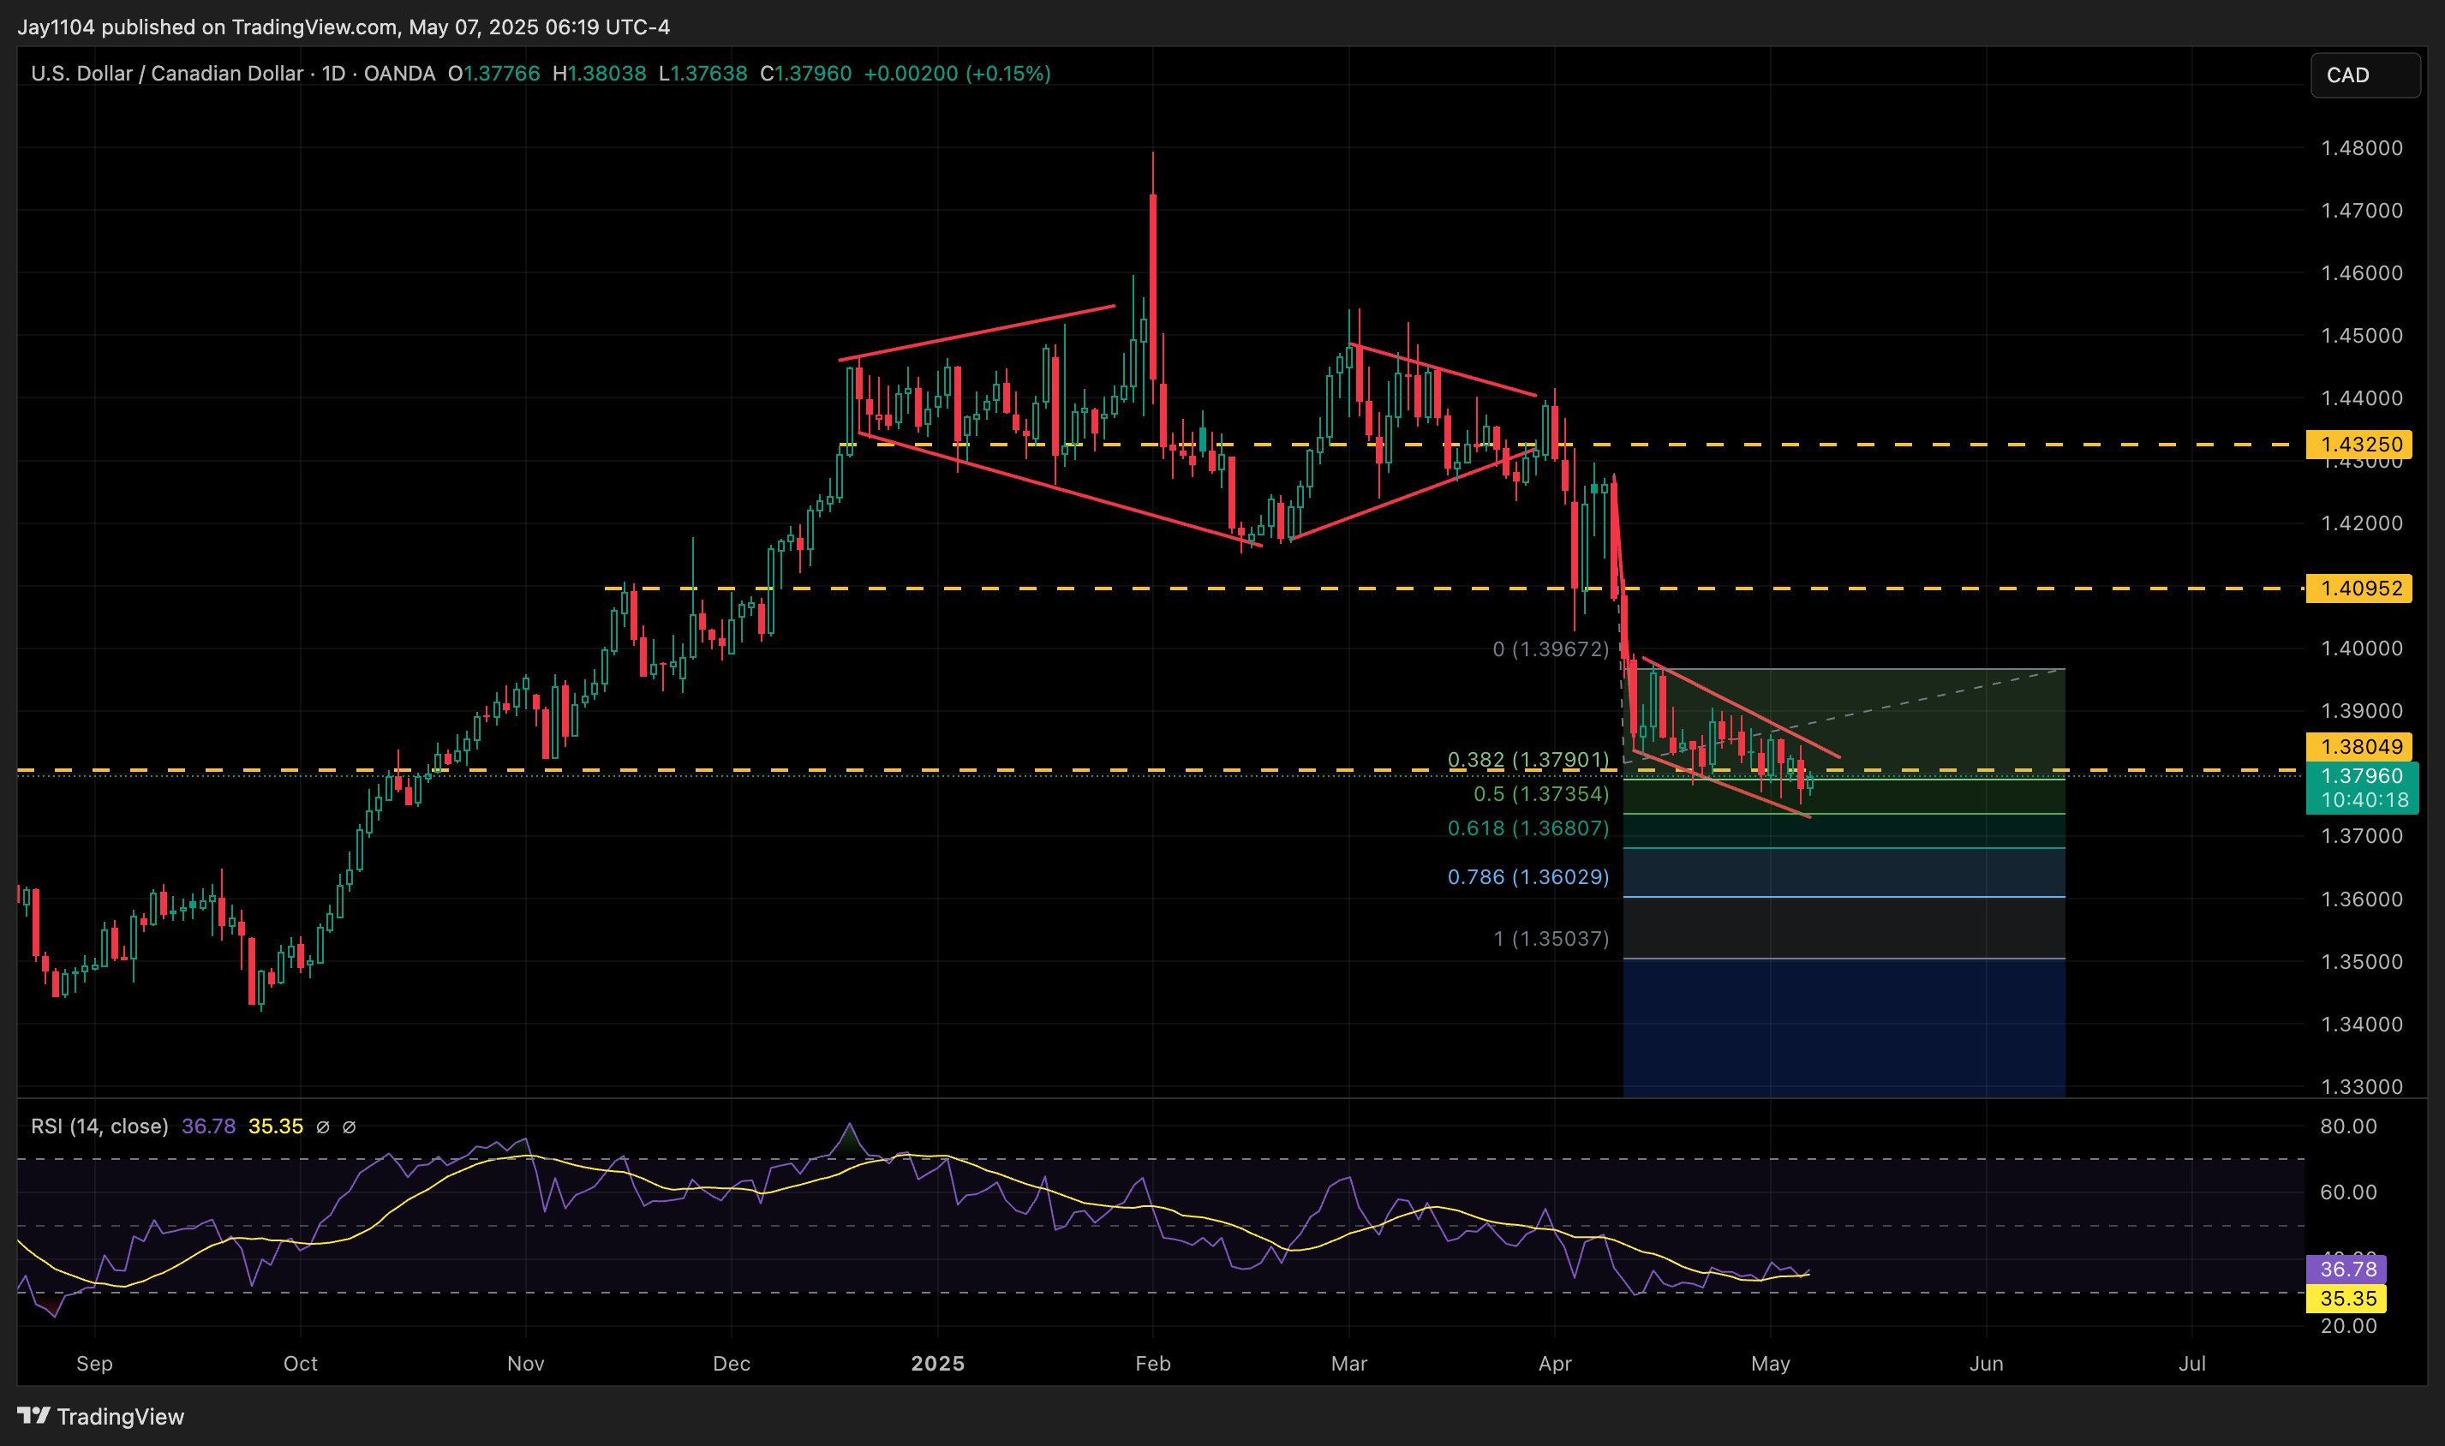The image size is (2445, 1446).
Task: Click the Fibonacci 0.382 (1.37901) label
Action: coord(1528,759)
